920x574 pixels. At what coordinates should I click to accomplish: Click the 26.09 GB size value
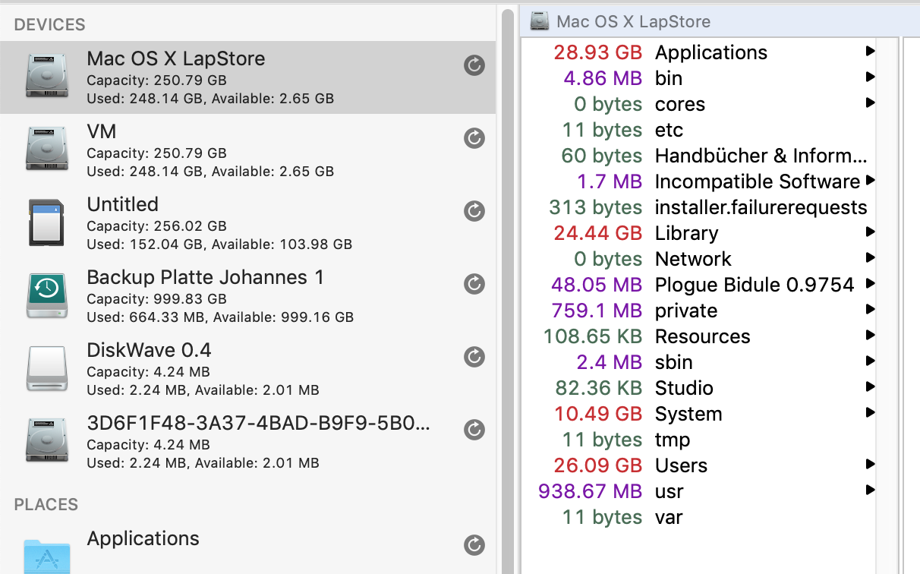(598, 465)
